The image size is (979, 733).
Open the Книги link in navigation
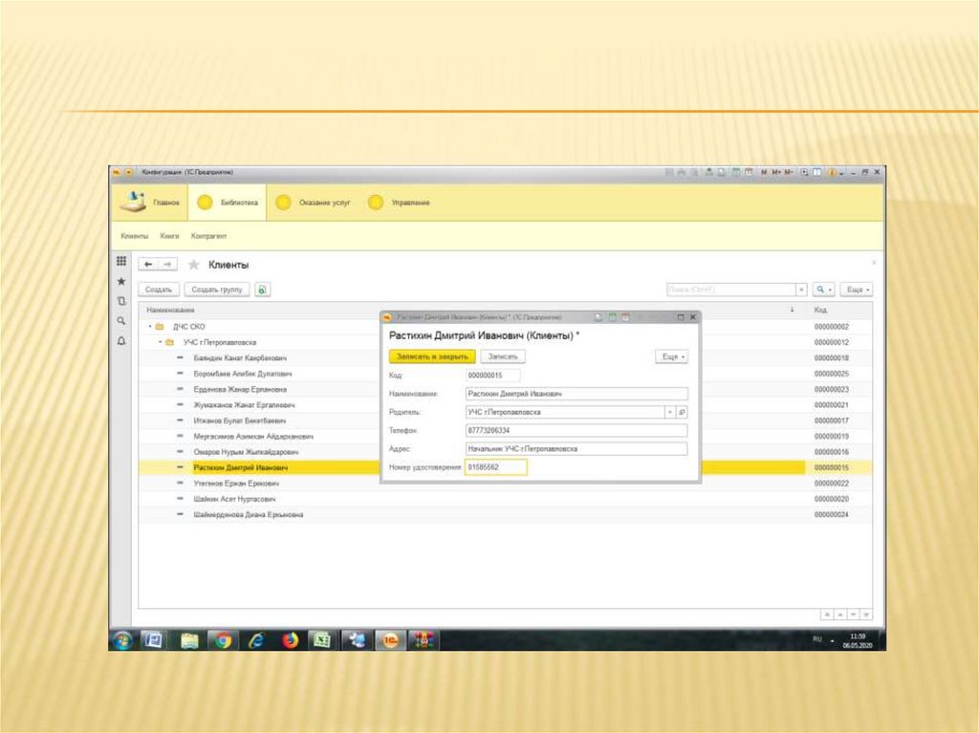tap(170, 235)
